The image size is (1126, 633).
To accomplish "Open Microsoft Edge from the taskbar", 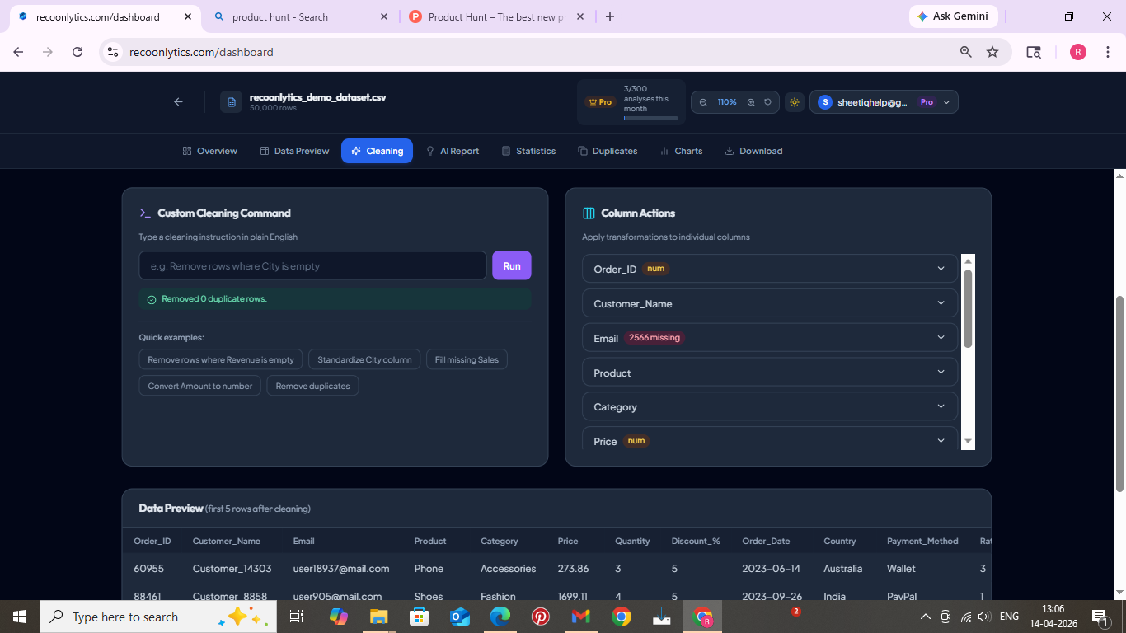I will tap(500, 617).
